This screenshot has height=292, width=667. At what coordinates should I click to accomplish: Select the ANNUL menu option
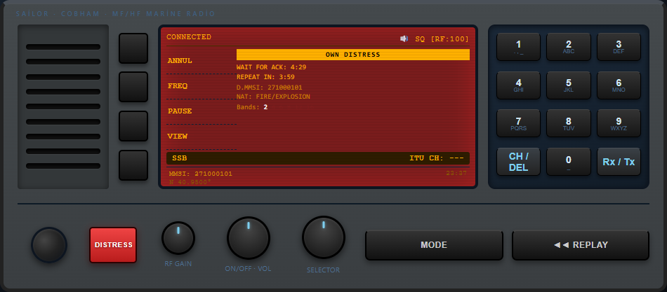(x=180, y=61)
